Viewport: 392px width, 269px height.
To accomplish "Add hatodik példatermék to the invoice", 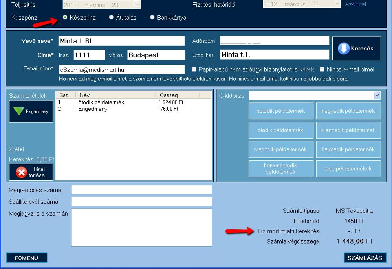I will pos(281,111).
